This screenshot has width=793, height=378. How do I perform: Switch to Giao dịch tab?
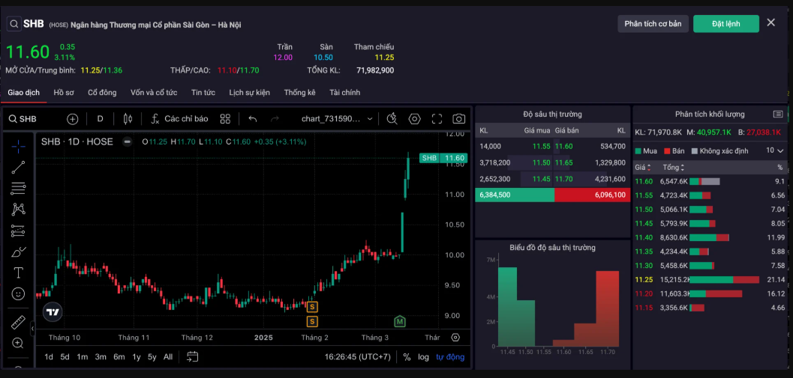pyautogui.click(x=23, y=92)
